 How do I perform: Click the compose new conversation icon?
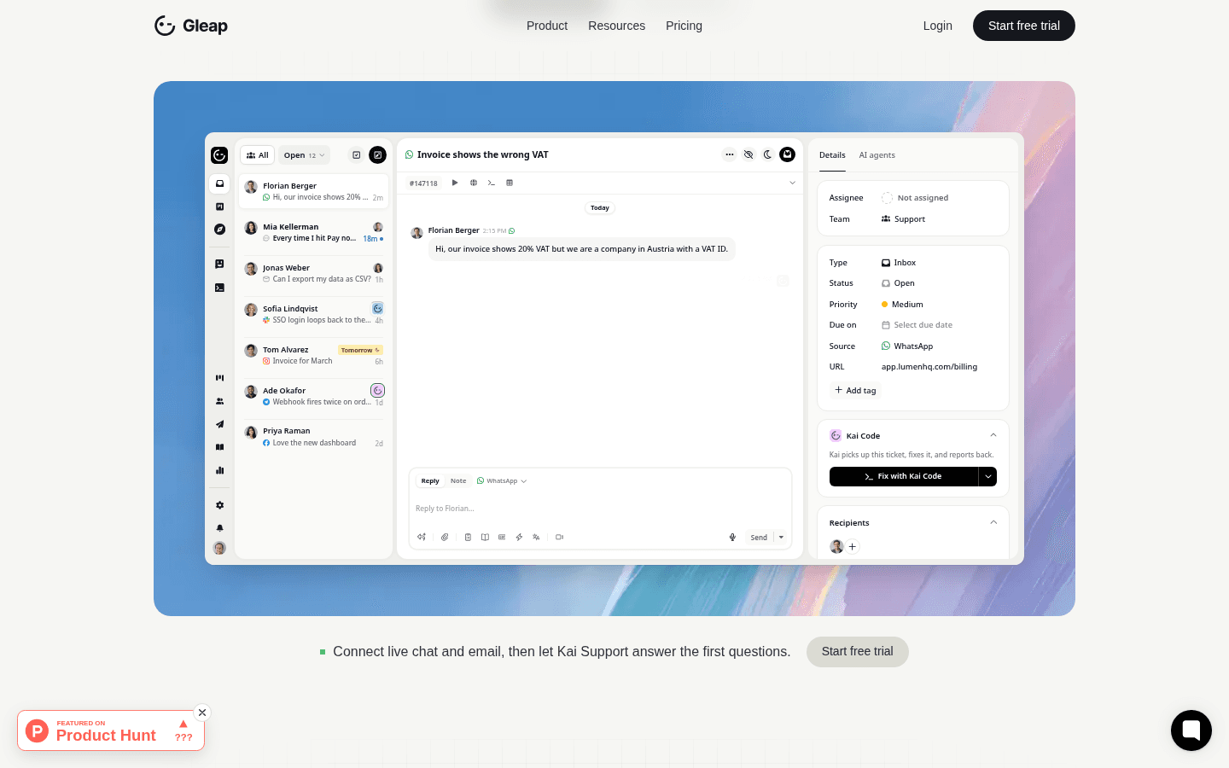(377, 155)
